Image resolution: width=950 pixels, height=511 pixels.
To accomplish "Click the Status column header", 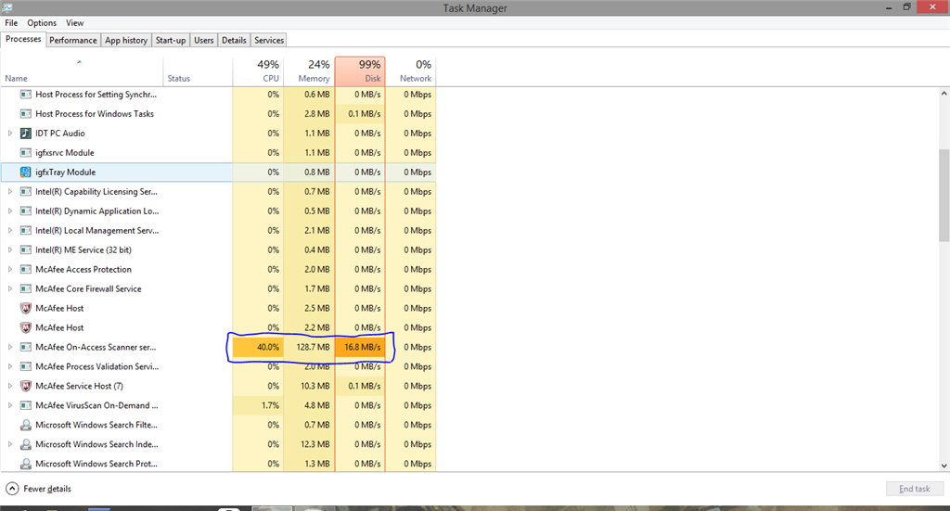I will [x=198, y=71].
